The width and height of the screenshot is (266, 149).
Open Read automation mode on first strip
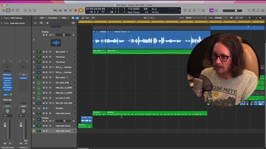point(7,106)
